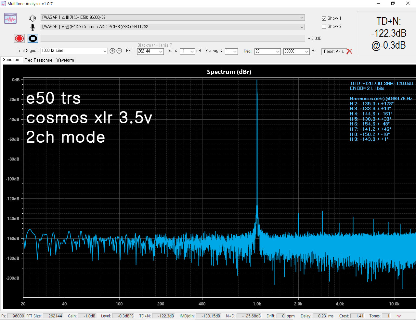Click the Tones 1 status field
The image size is (416, 320).
pyautogui.click(x=386, y=316)
